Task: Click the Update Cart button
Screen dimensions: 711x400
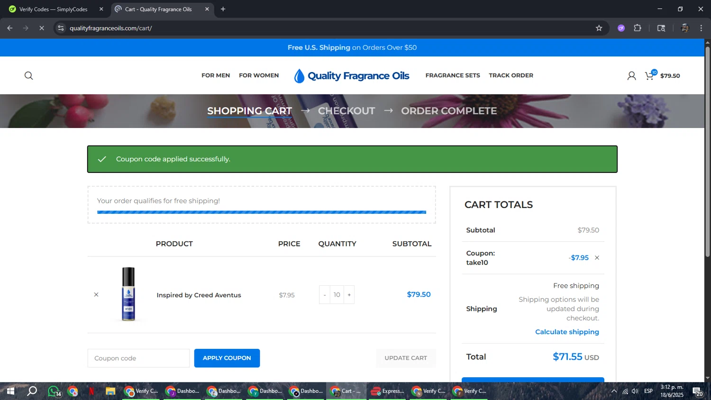Action: point(406,358)
